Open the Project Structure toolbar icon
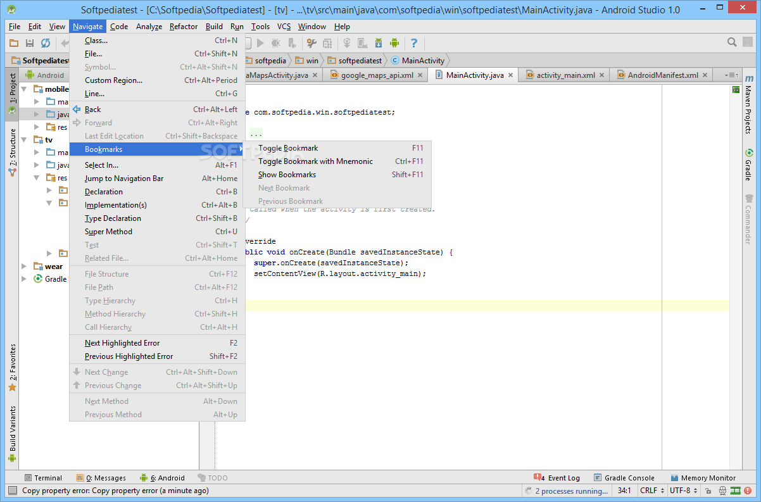The image size is (761, 502). click(x=327, y=43)
